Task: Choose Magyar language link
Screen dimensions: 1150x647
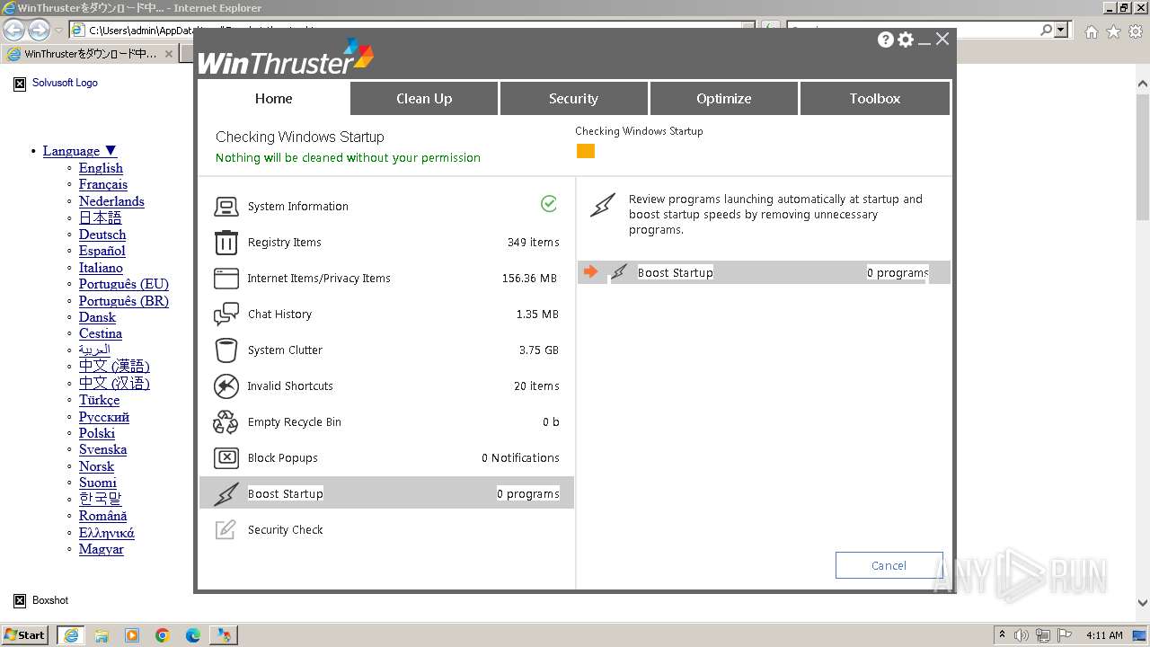Action: point(102,549)
